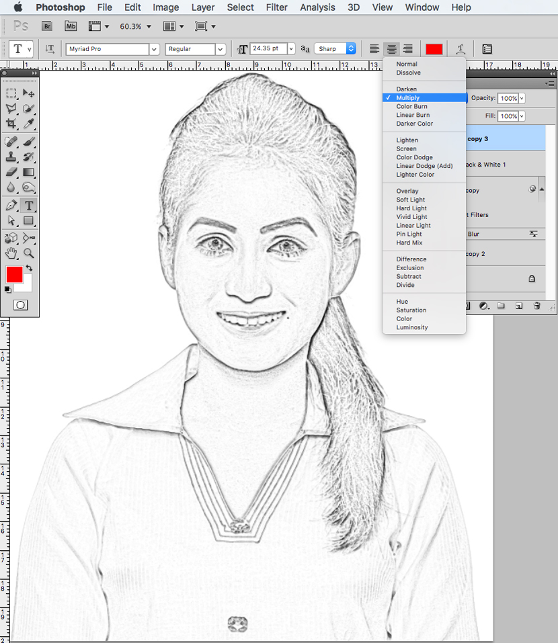The image size is (558, 643).
Task: Choose Screen from the blend mode list
Action: 407,148
